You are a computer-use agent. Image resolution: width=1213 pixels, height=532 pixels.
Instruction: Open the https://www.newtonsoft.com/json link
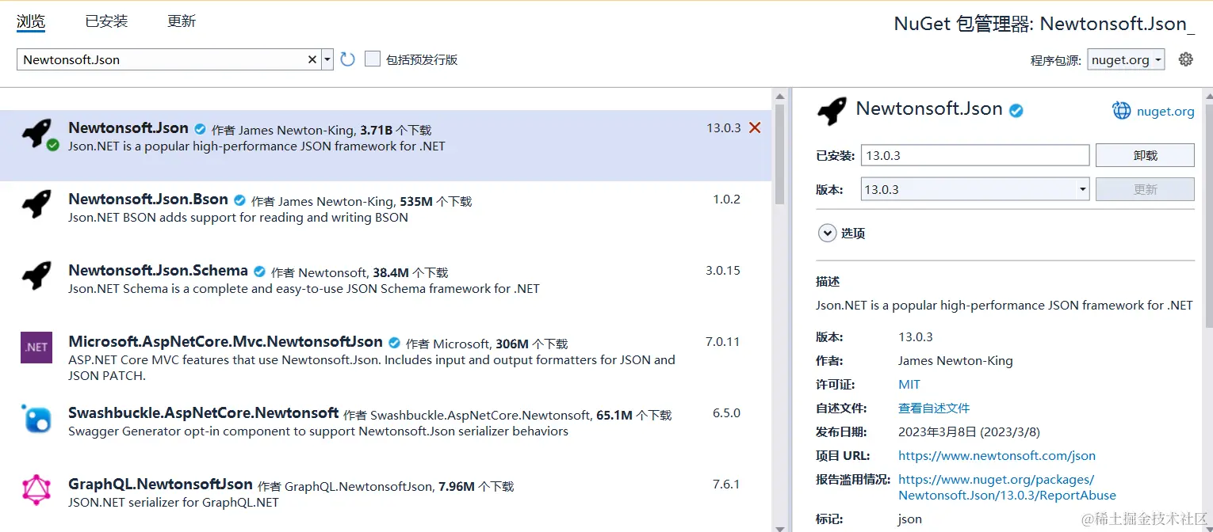click(997, 455)
